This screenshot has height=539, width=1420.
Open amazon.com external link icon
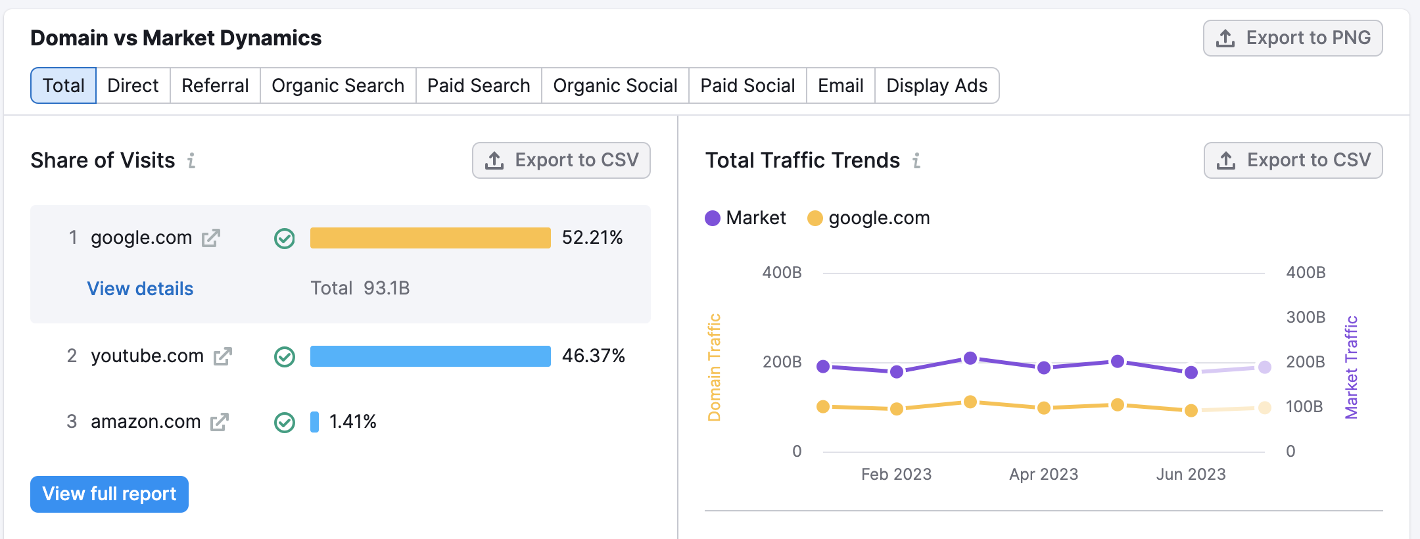[220, 422]
